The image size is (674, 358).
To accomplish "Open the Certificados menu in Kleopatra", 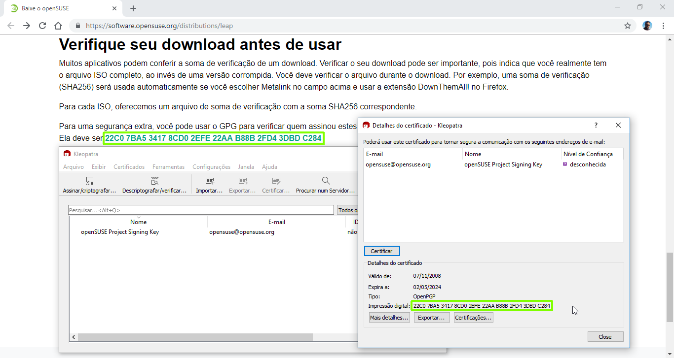I will tap(129, 167).
